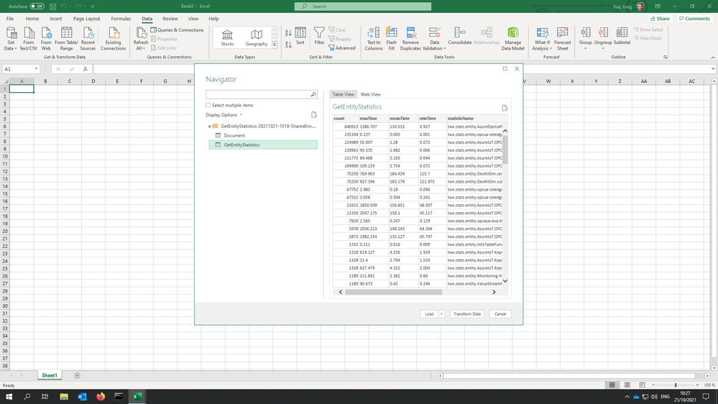Click Consolidate

[x=460, y=36]
